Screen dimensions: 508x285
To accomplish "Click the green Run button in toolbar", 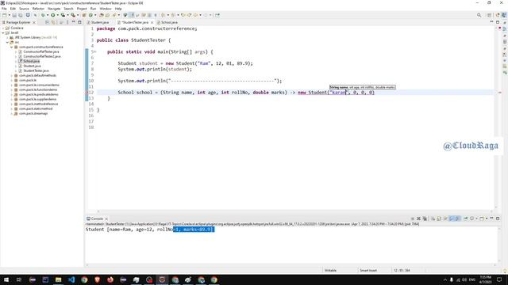I will (53, 15).
